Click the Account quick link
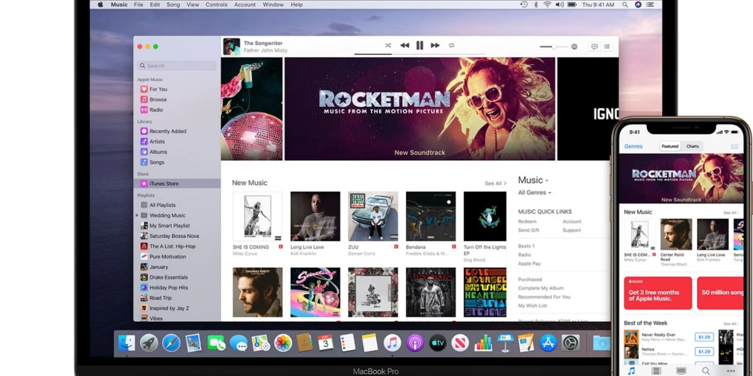753x376 pixels. [572, 222]
